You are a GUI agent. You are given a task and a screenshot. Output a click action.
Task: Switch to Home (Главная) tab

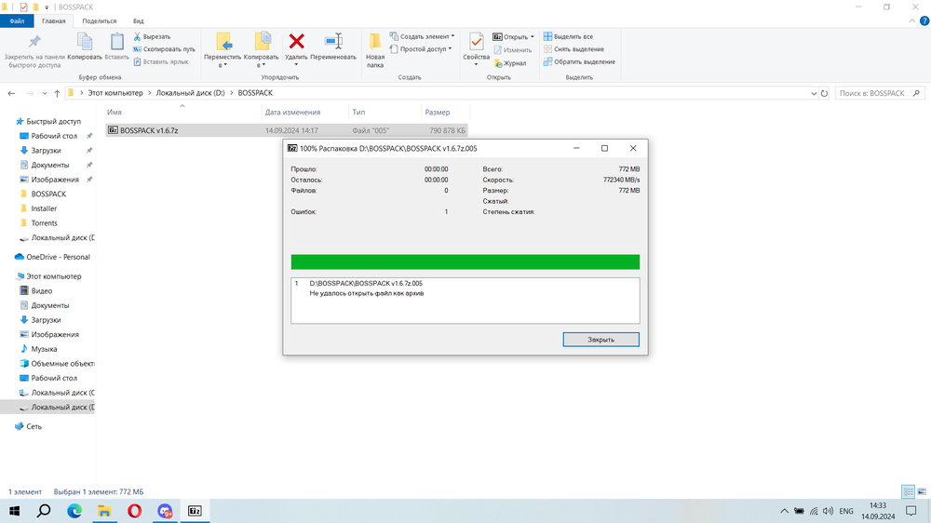[x=53, y=20]
